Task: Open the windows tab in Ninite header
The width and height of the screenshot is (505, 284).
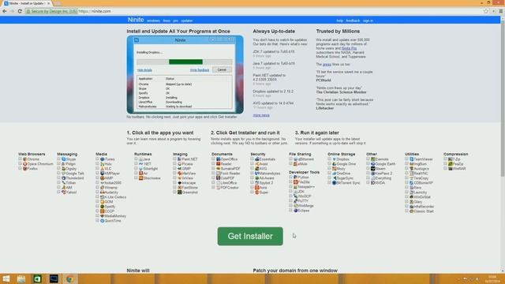Action: tap(153, 21)
